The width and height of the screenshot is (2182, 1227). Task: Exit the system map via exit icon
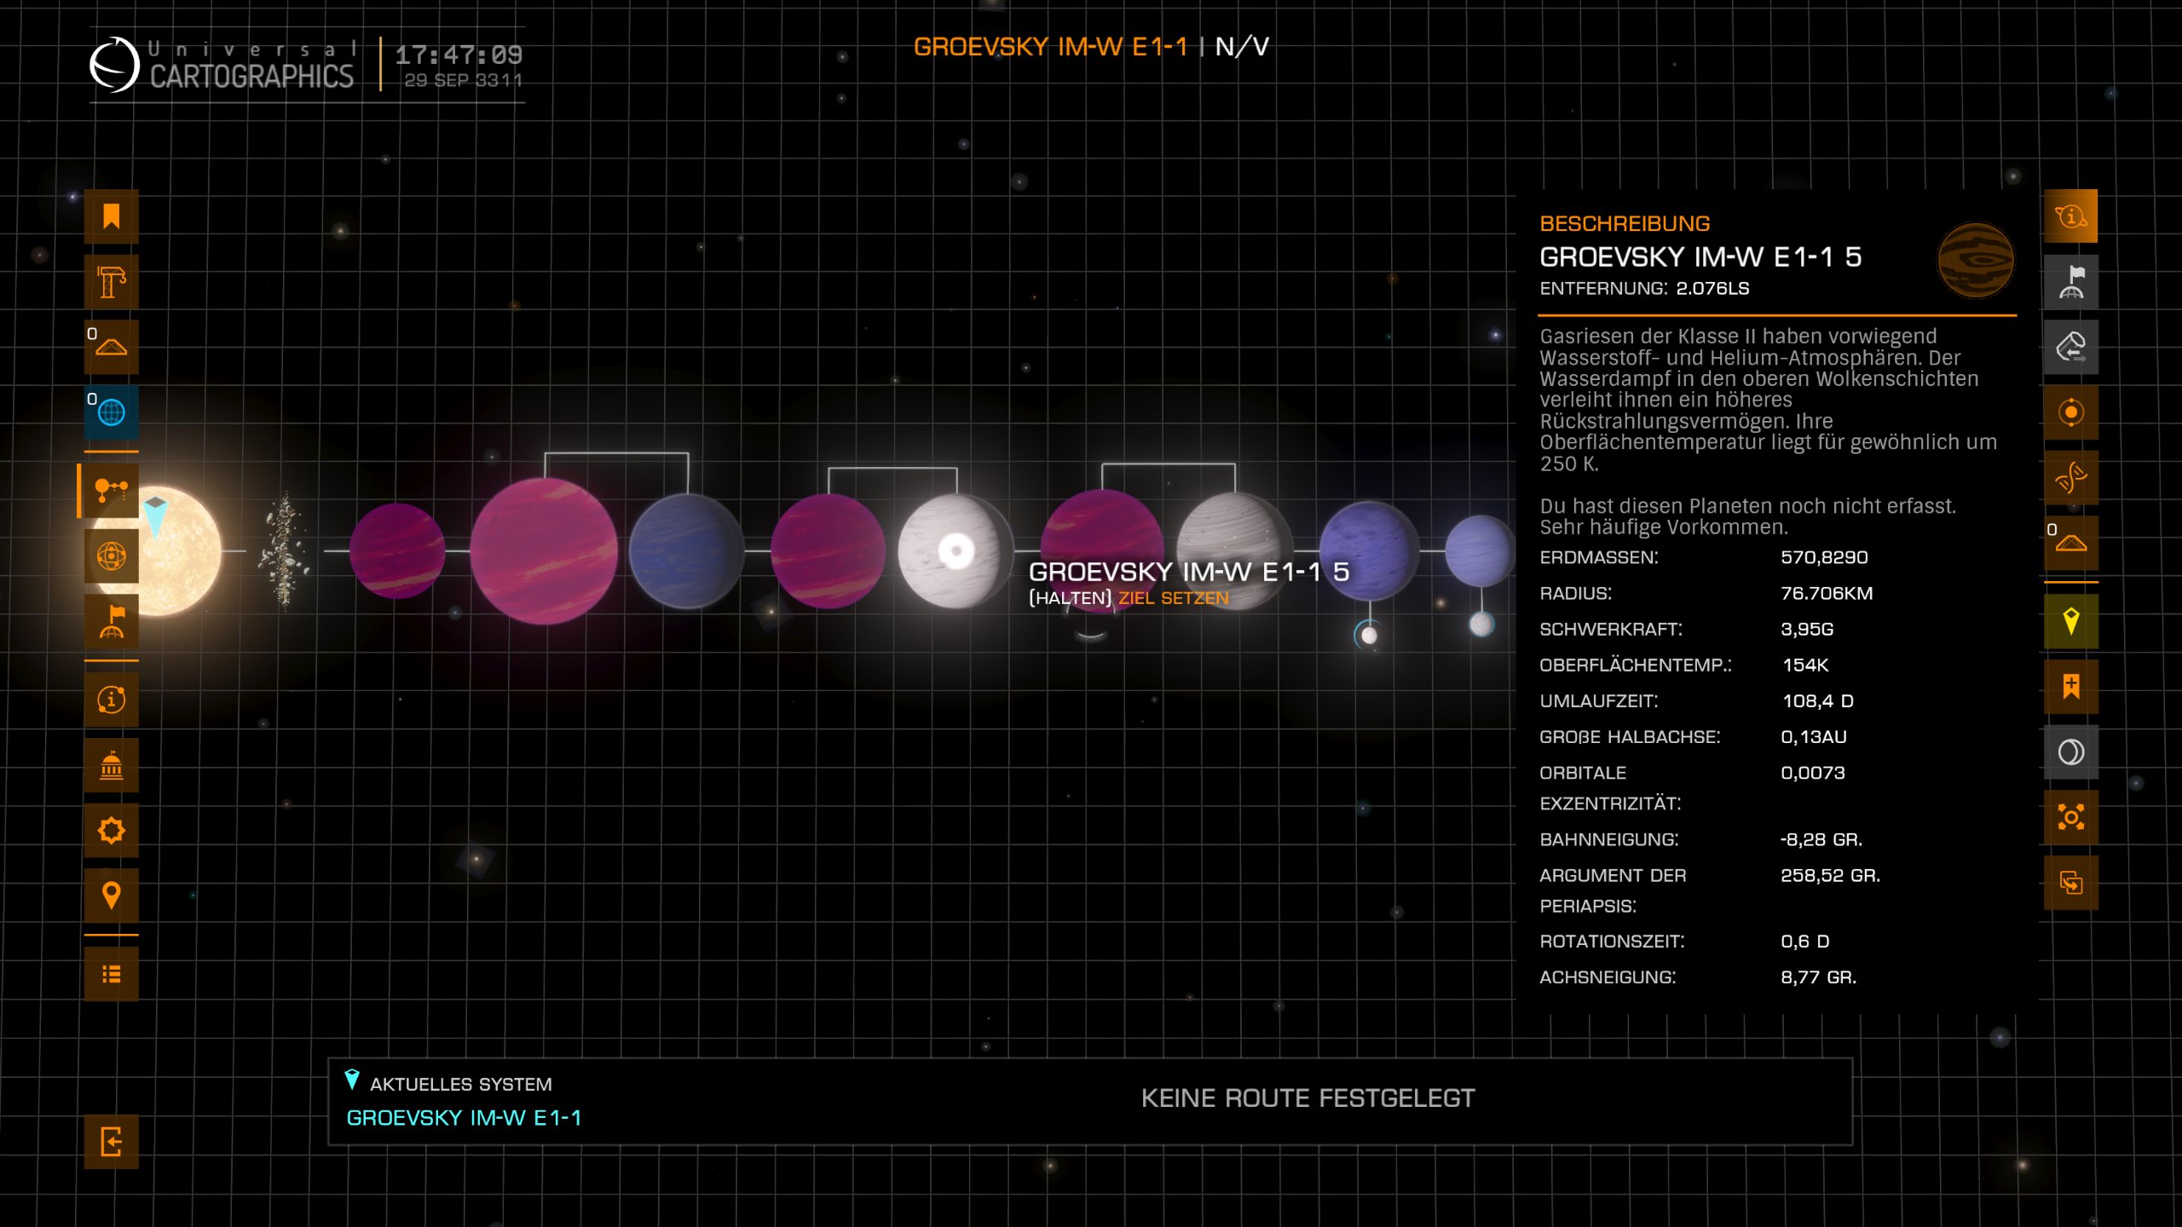click(x=111, y=1141)
